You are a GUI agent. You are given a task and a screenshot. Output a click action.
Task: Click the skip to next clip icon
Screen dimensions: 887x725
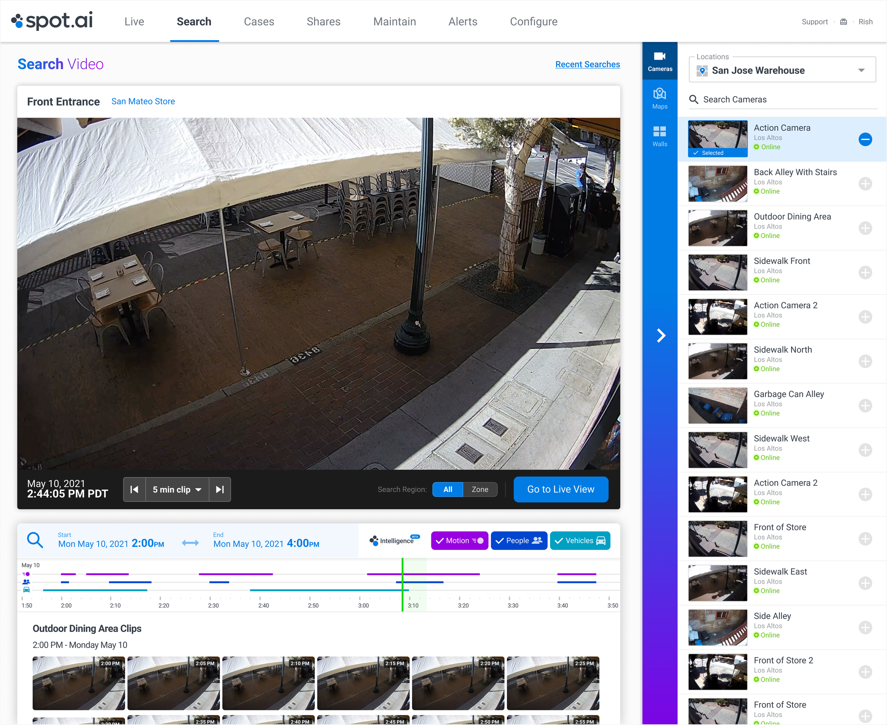pos(220,489)
